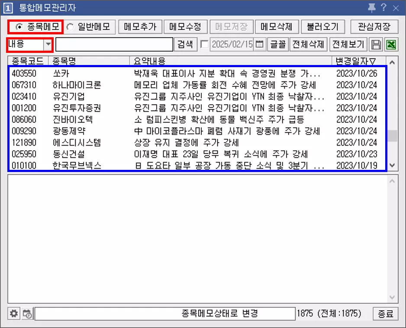
Task: Open help with the question mark icon
Action: [383, 7]
